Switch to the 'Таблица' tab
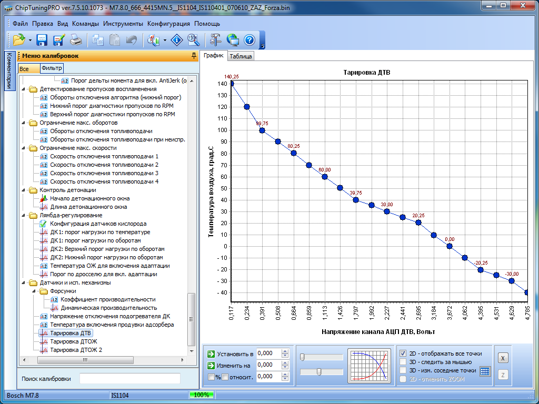Viewport: 539px width, 404px height. [x=241, y=57]
